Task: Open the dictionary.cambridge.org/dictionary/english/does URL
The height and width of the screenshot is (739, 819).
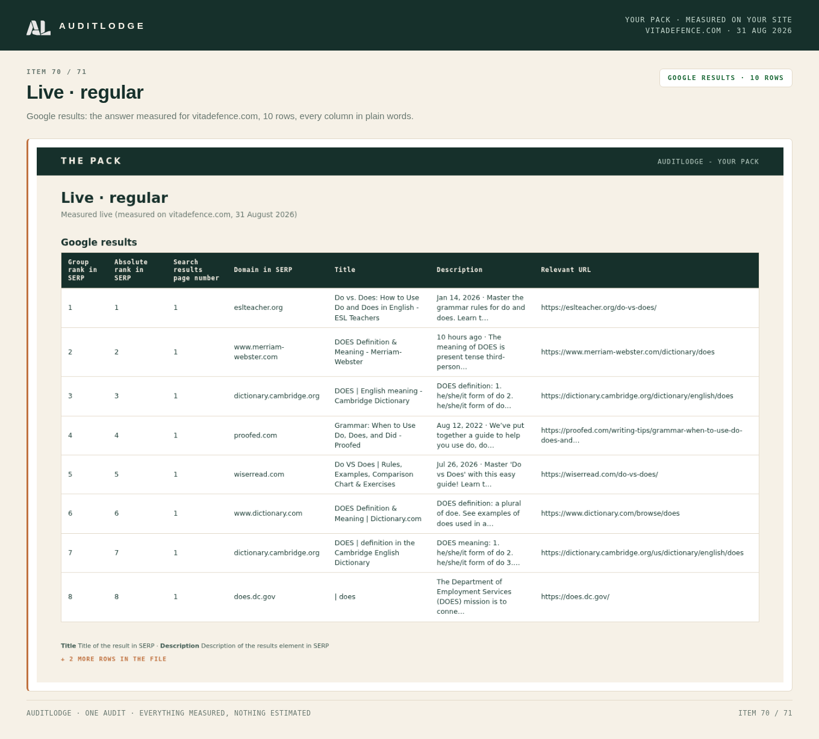Action: pyautogui.click(x=637, y=396)
